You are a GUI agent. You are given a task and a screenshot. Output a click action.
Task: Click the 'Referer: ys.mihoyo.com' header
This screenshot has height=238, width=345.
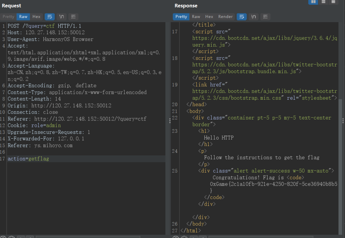pyautogui.click(x=40, y=145)
